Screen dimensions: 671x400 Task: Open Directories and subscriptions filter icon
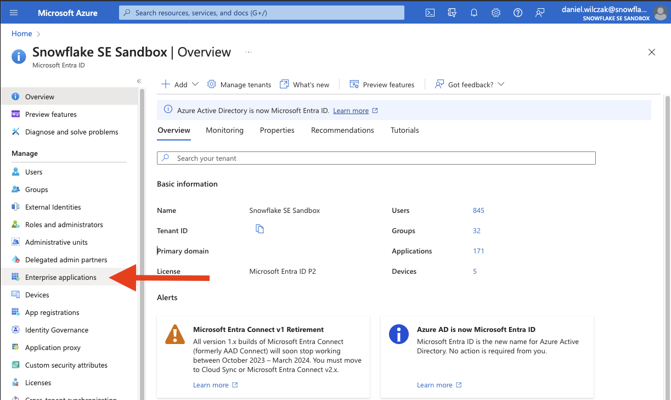coord(452,13)
